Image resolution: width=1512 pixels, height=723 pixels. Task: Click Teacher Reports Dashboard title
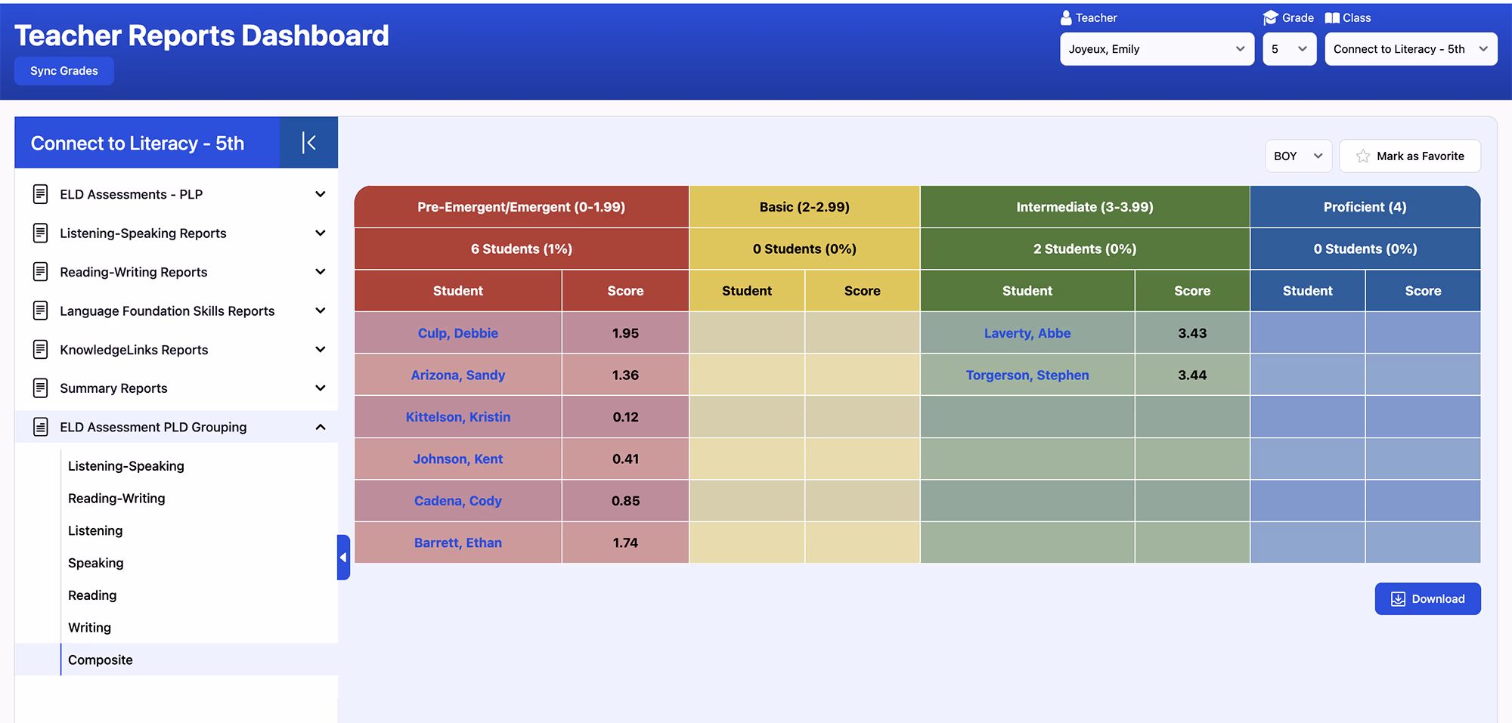pyautogui.click(x=202, y=36)
